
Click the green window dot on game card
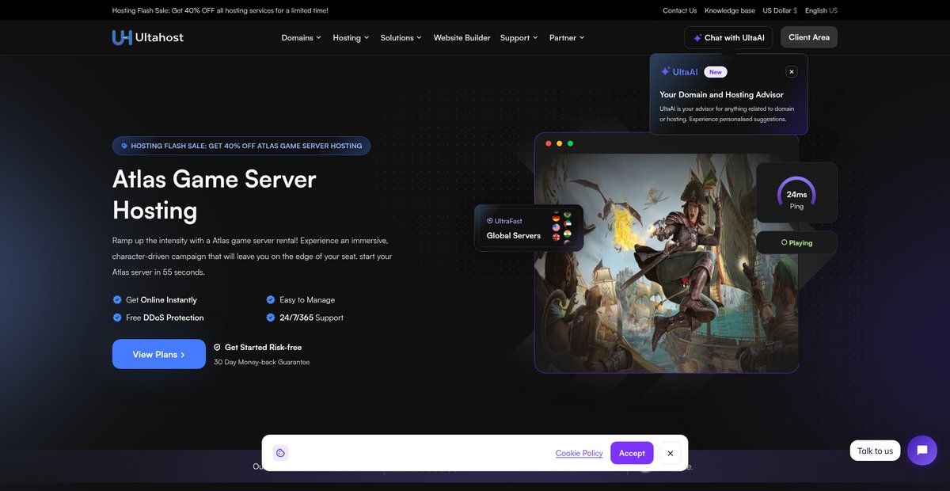[x=570, y=143]
